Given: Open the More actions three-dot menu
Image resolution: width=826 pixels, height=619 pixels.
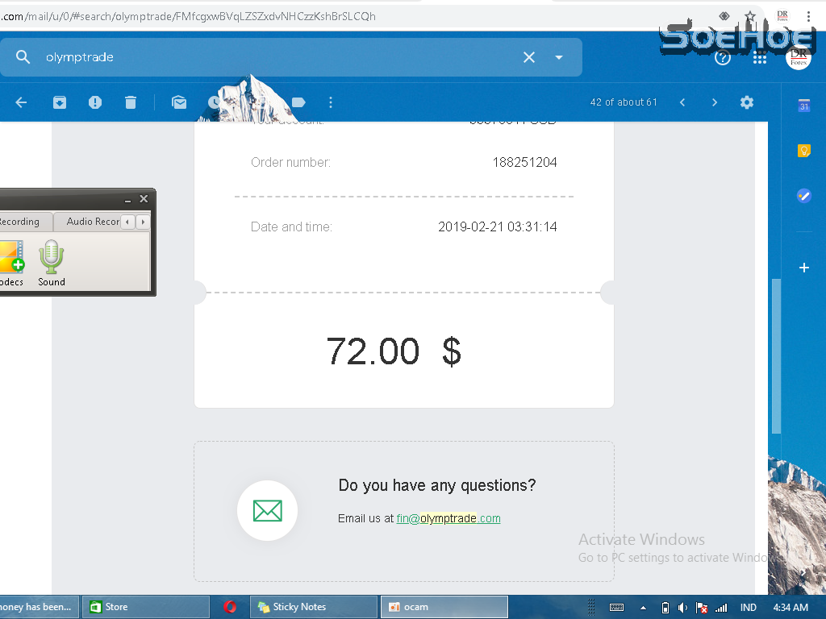Looking at the screenshot, I should point(331,102).
